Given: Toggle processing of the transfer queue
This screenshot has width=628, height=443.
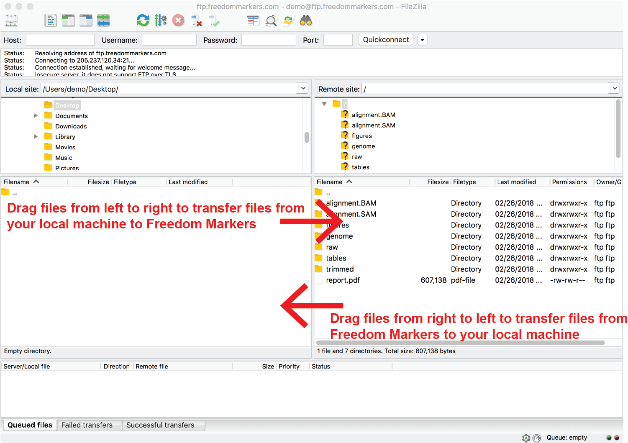Looking at the screenshot, I should (x=160, y=20).
